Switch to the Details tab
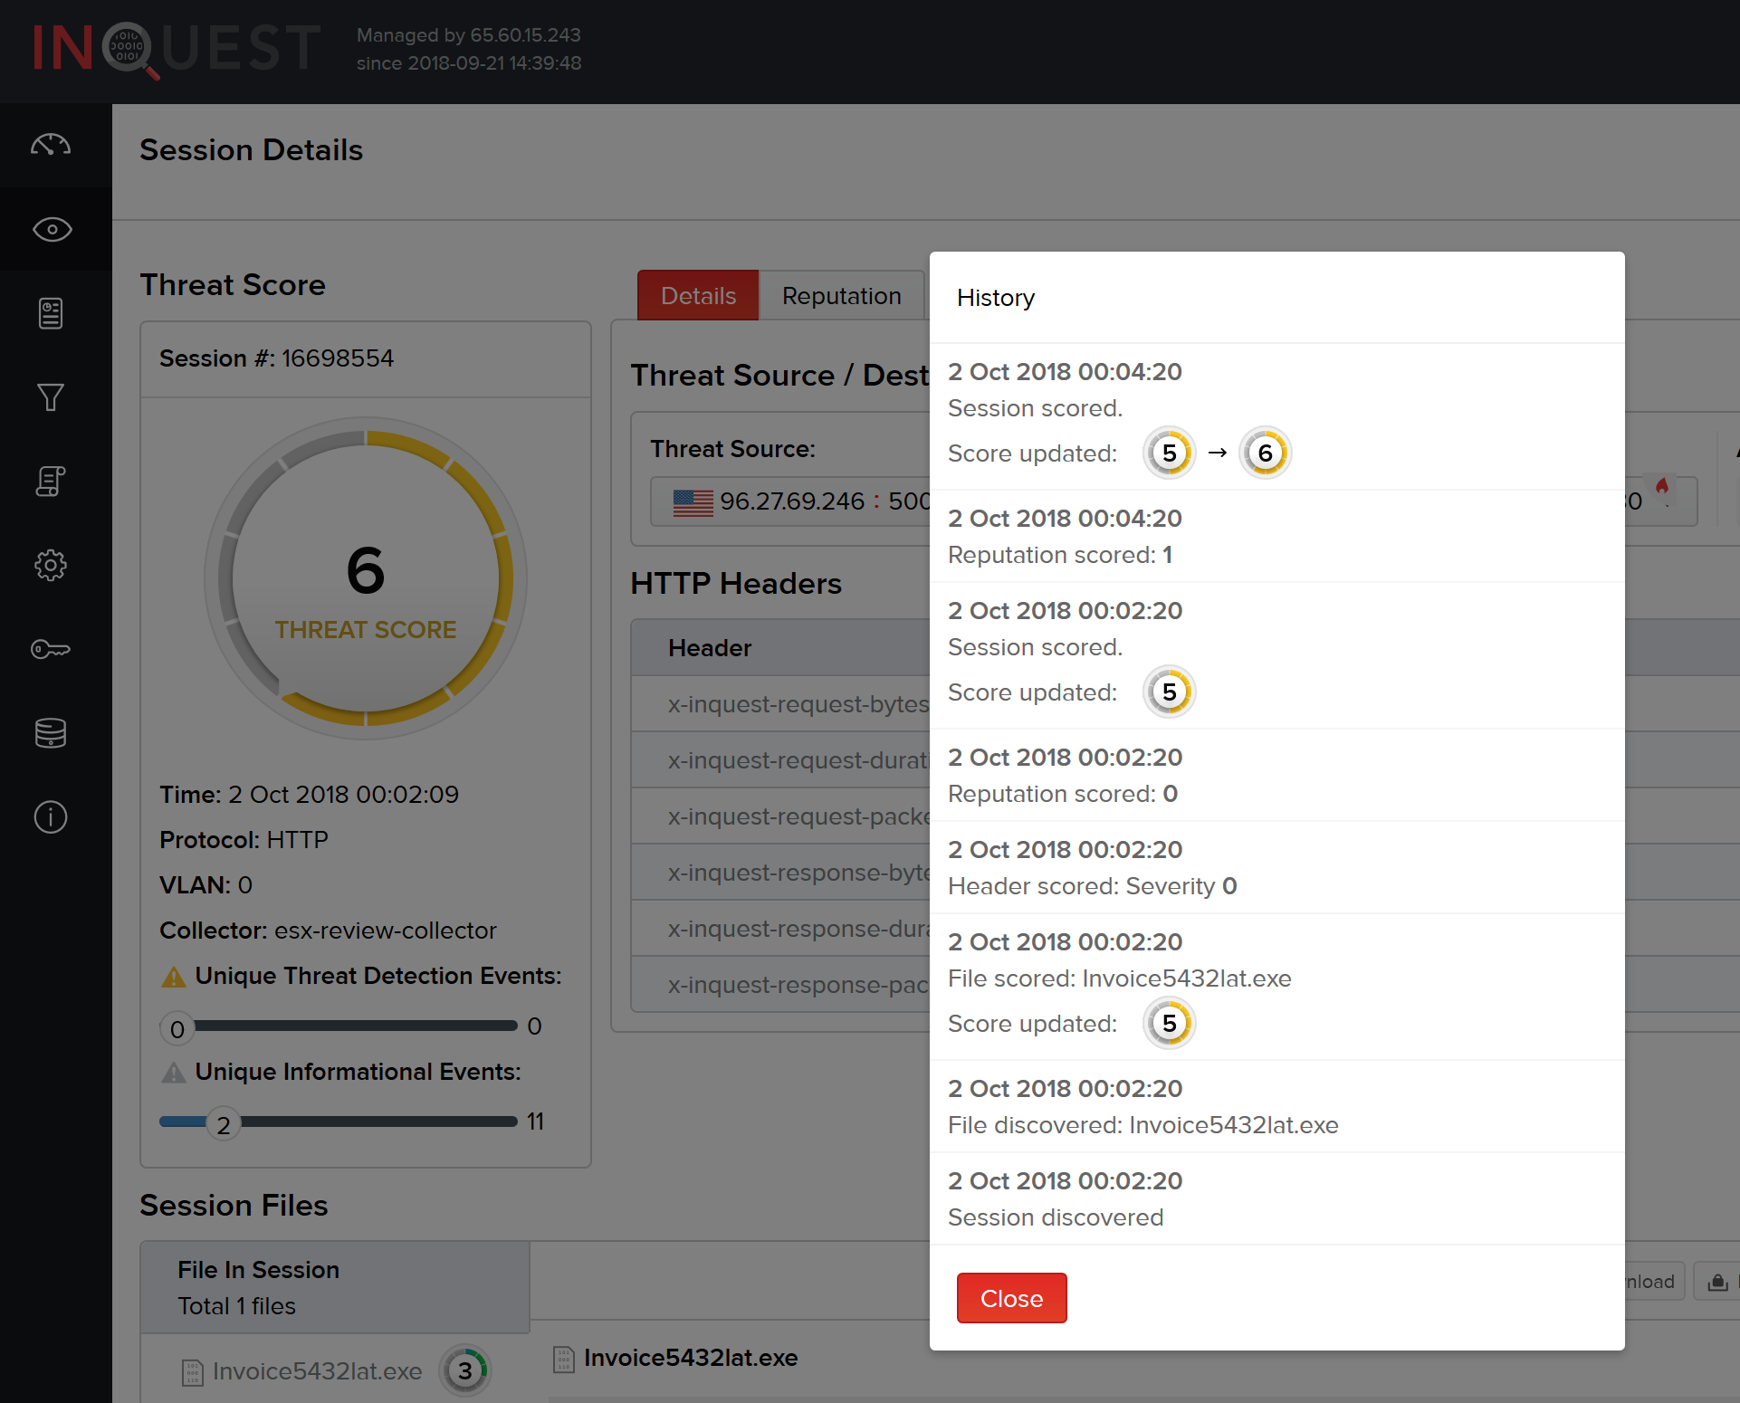This screenshot has height=1403, width=1740. 698,295
